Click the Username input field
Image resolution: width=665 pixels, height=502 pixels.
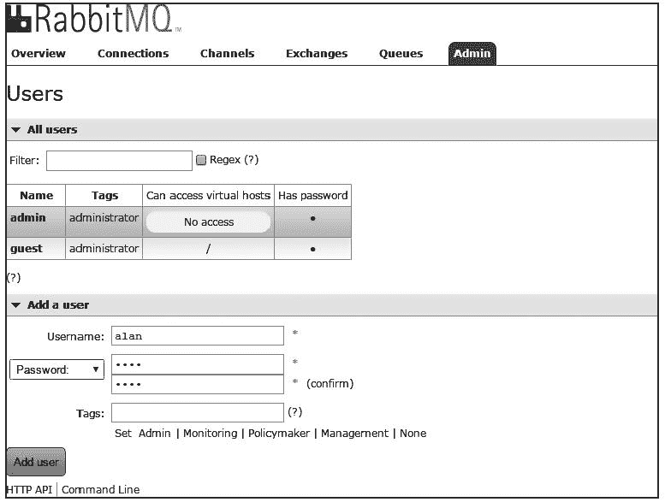[198, 336]
